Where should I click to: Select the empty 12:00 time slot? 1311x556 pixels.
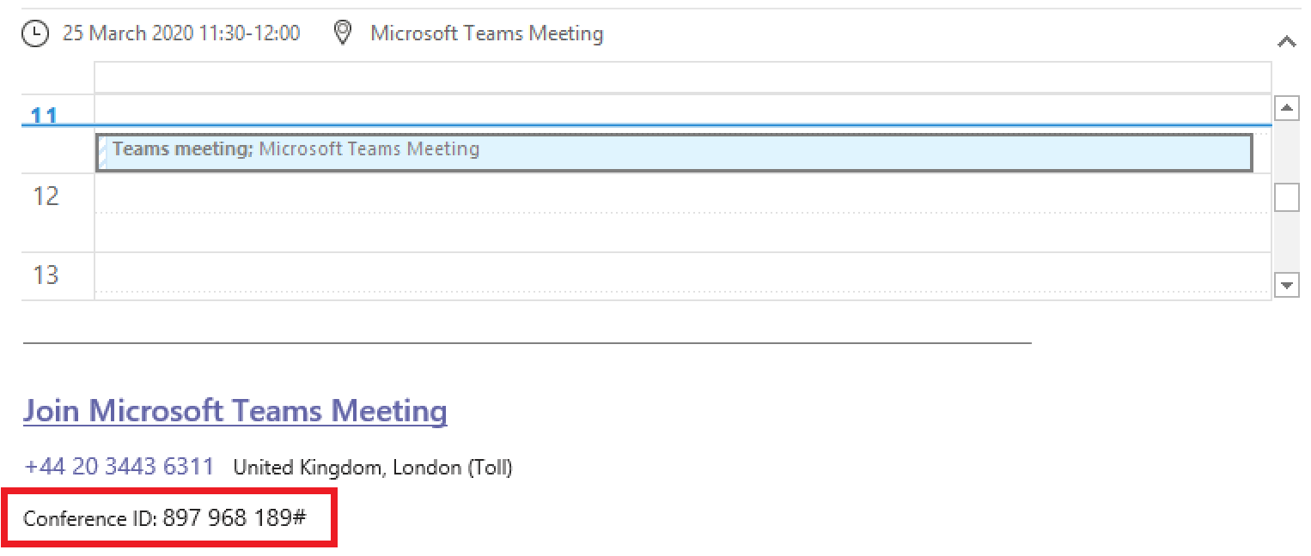click(682, 193)
